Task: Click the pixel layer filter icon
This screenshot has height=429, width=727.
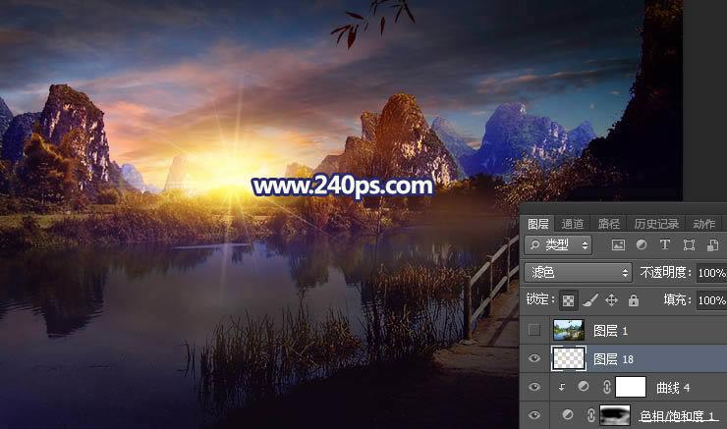Action: pyautogui.click(x=618, y=244)
